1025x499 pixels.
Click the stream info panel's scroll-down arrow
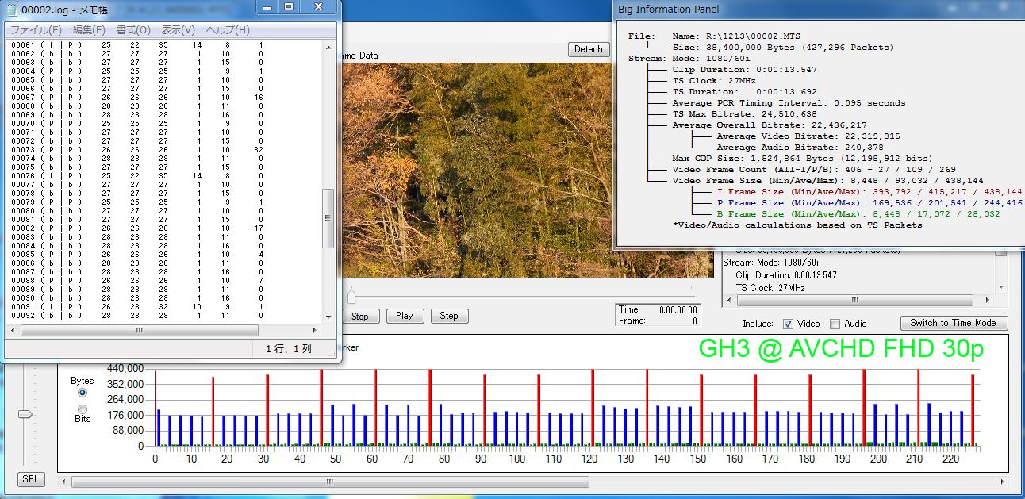(x=1000, y=286)
